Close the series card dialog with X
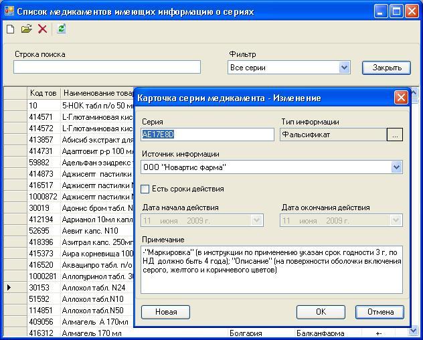 point(401,98)
